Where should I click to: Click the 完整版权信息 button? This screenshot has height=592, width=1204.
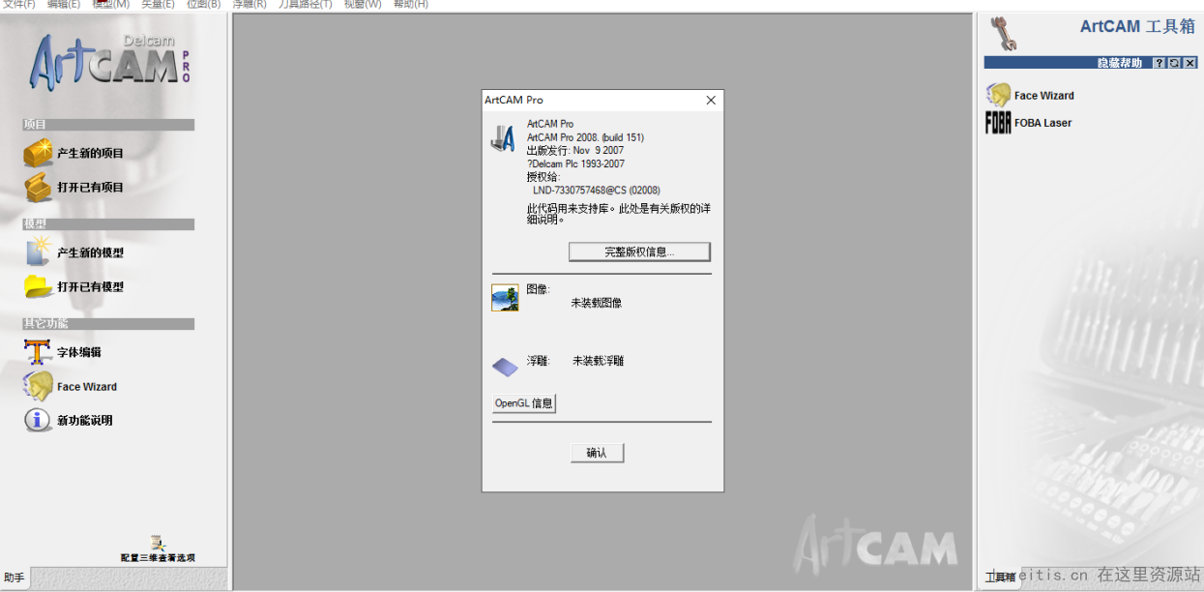coord(639,252)
